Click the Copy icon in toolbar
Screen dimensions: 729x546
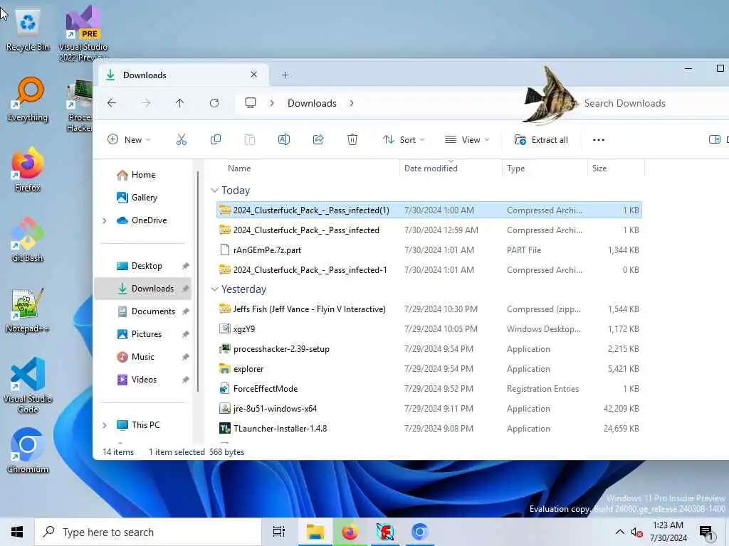point(216,140)
